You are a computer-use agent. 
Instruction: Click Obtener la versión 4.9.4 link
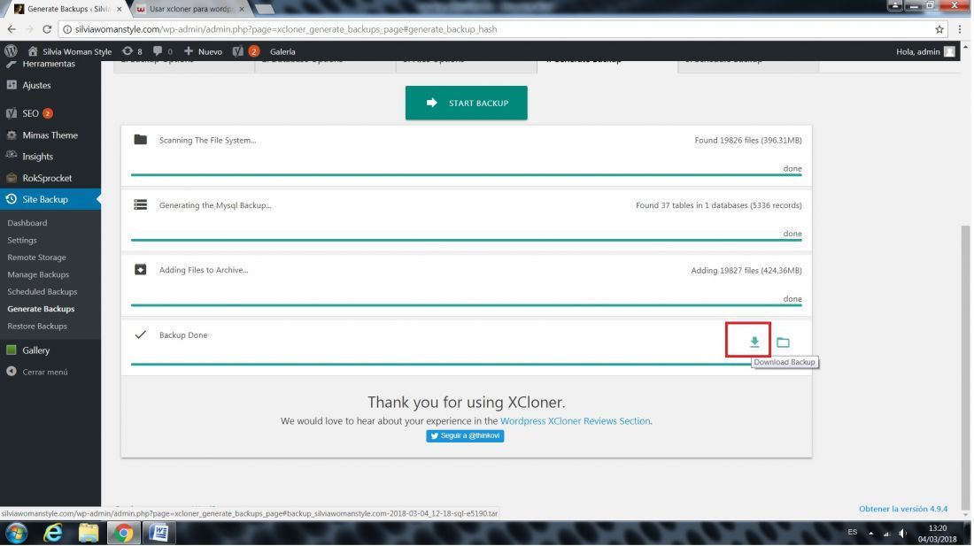(x=904, y=509)
